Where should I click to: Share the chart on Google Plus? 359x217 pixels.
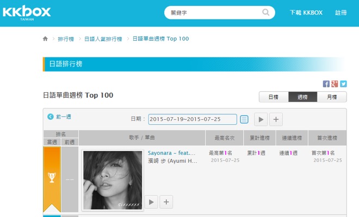pyautogui.click(x=335, y=84)
